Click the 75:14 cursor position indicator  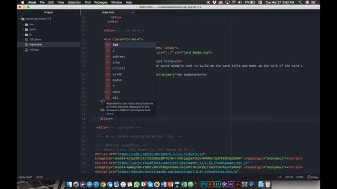39,177
